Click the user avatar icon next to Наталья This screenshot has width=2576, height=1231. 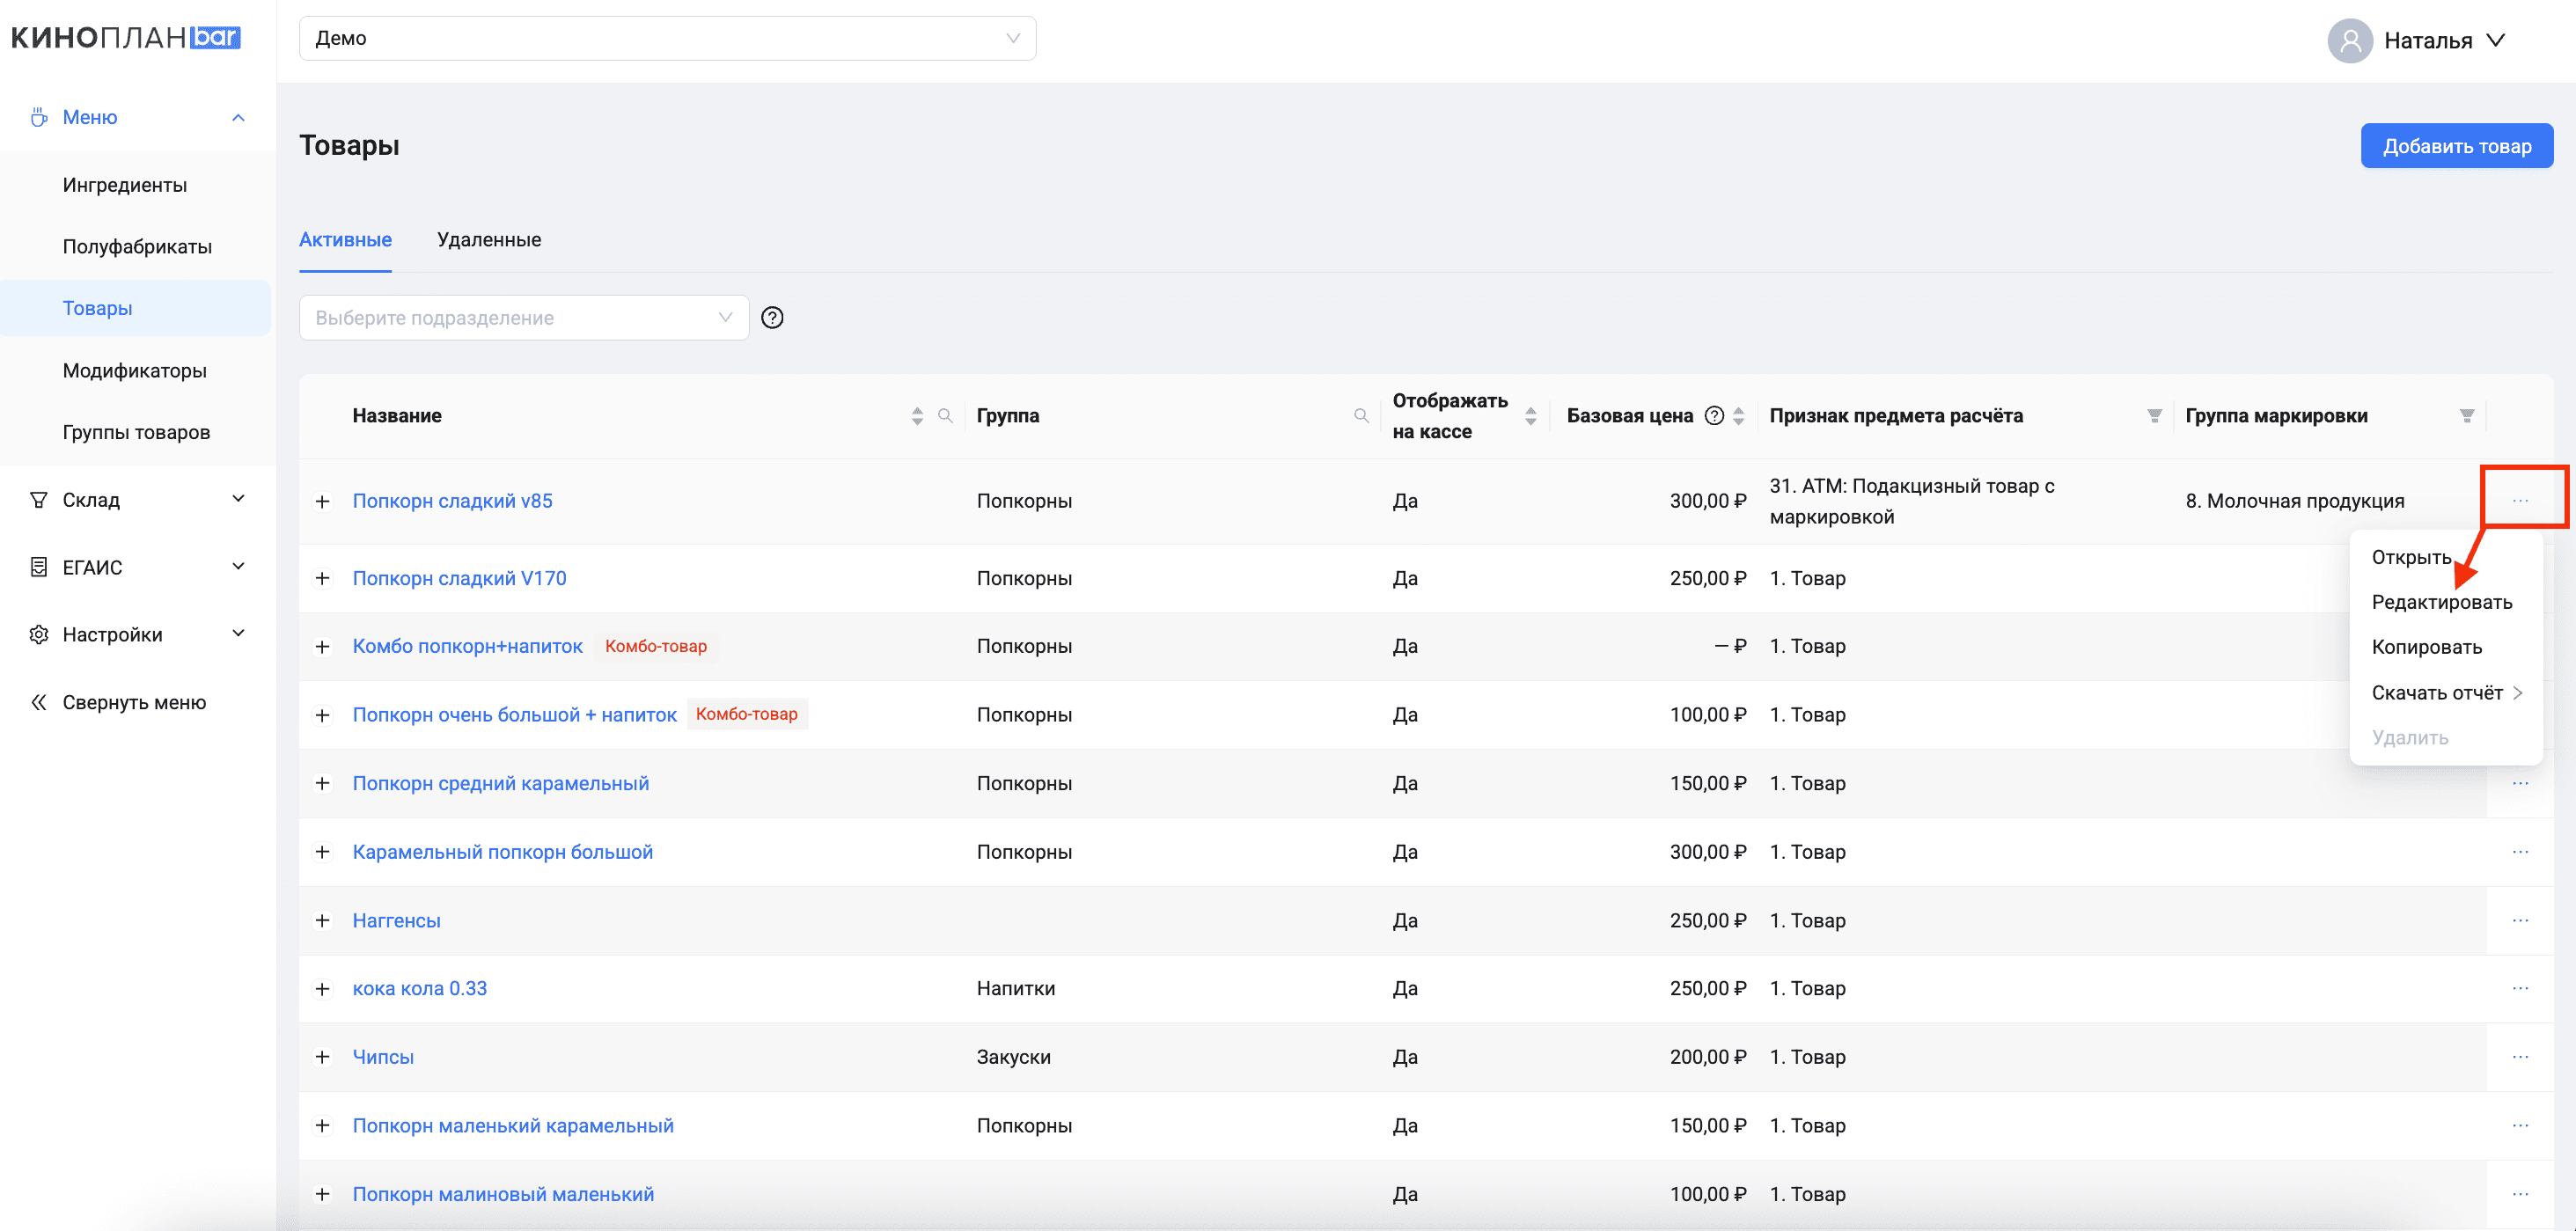click(2350, 41)
